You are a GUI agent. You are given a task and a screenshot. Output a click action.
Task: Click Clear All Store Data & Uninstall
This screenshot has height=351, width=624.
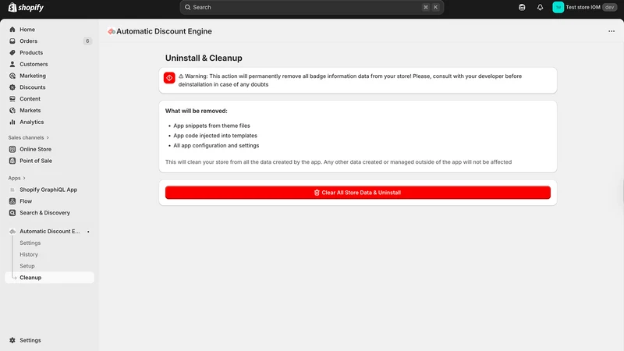358,193
